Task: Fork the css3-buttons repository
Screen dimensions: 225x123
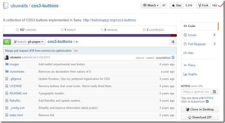Action: coord(203,5)
